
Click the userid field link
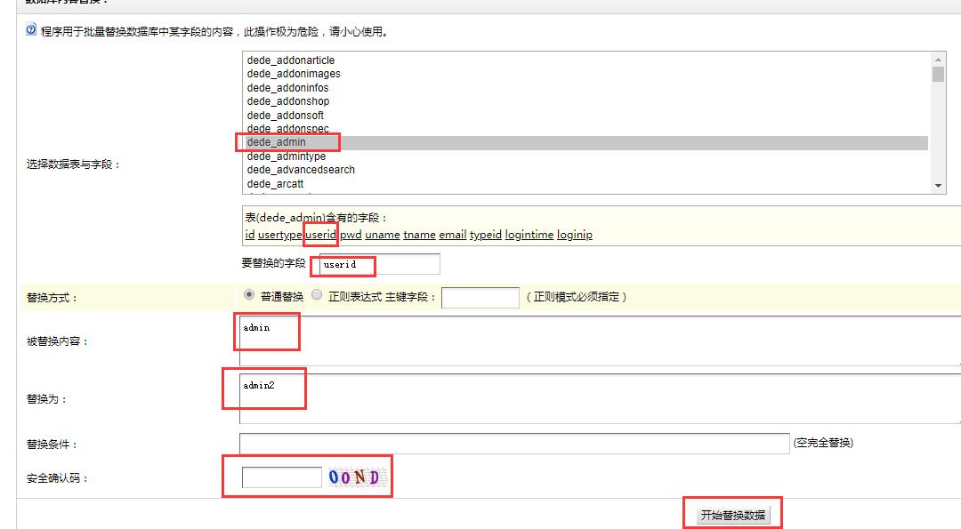click(x=321, y=235)
